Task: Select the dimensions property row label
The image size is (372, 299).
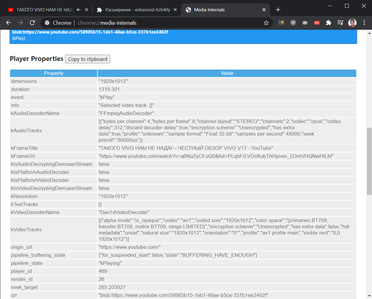Action: 24,81
